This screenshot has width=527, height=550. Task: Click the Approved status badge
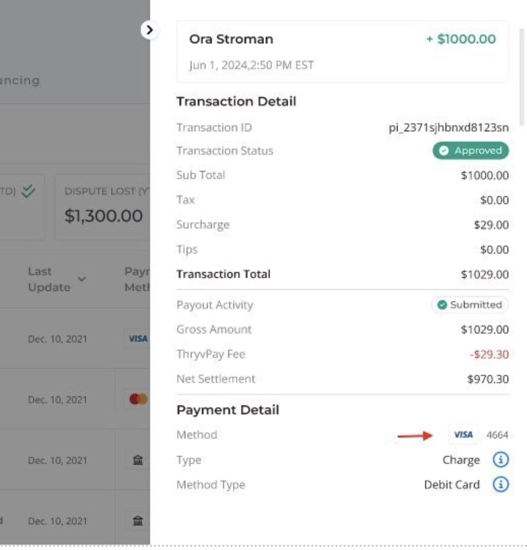[471, 151]
